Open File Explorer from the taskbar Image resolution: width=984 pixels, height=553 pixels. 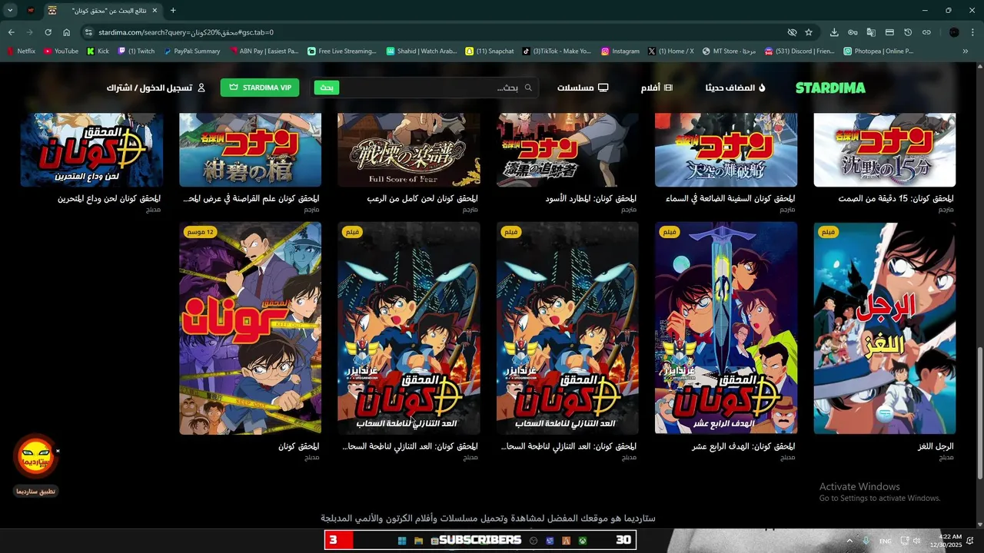418,541
